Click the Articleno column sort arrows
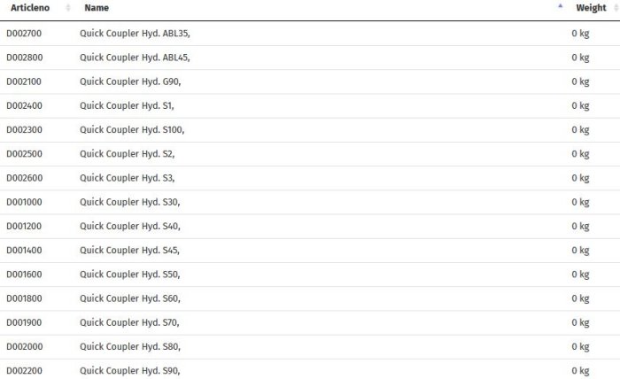 point(68,8)
